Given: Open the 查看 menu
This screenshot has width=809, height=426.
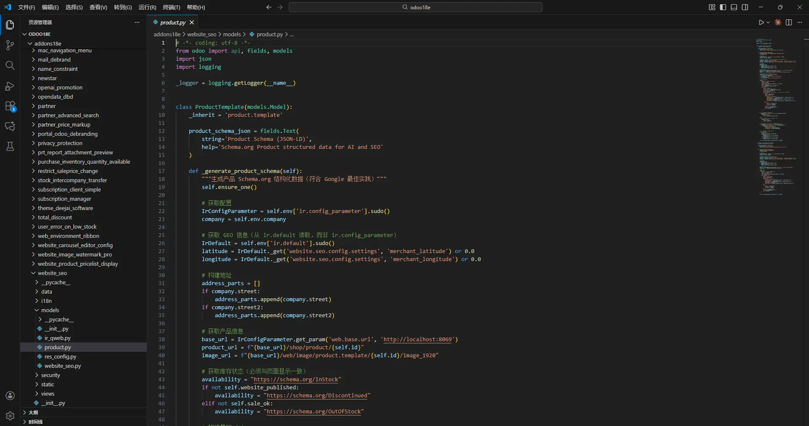Looking at the screenshot, I should pos(98,7).
